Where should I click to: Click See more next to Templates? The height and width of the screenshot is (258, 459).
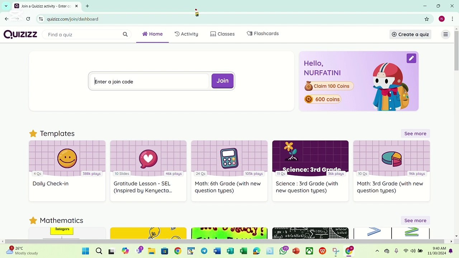(415, 134)
